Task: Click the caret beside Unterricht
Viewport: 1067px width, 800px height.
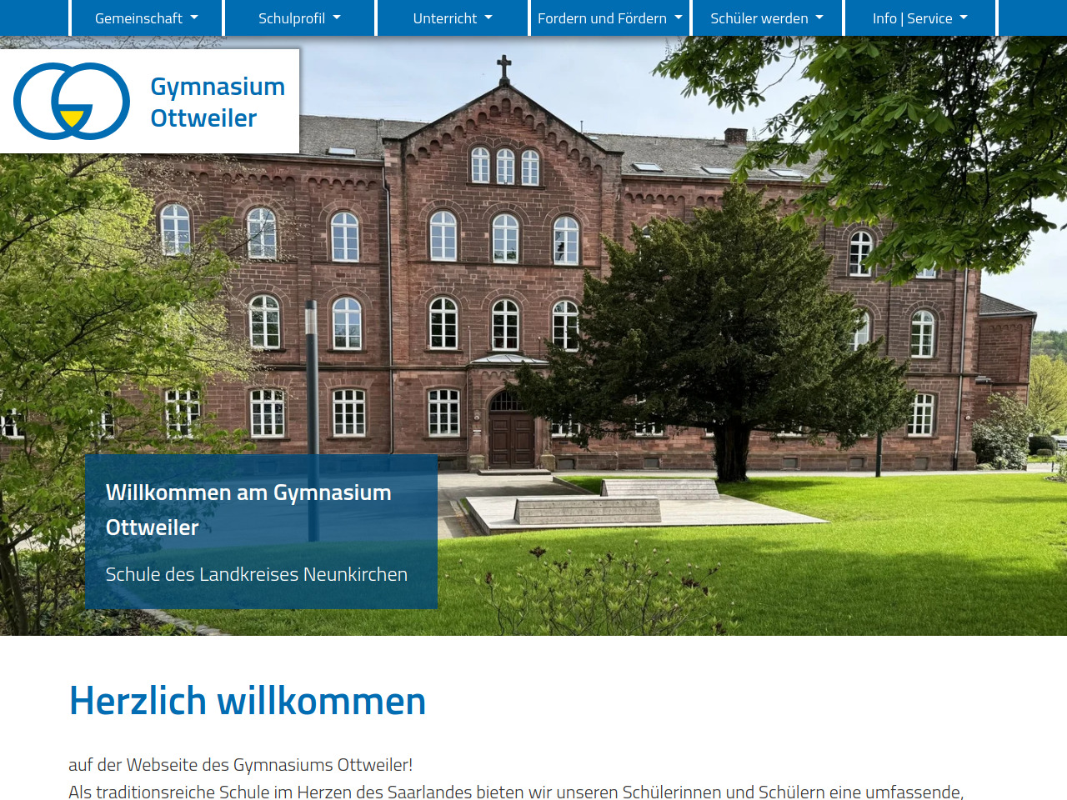Action: click(x=488, y=17)
